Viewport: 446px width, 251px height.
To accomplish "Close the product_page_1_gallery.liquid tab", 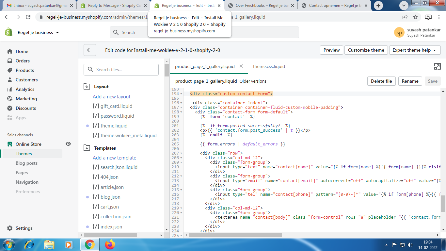I will (x=241, y=66).
